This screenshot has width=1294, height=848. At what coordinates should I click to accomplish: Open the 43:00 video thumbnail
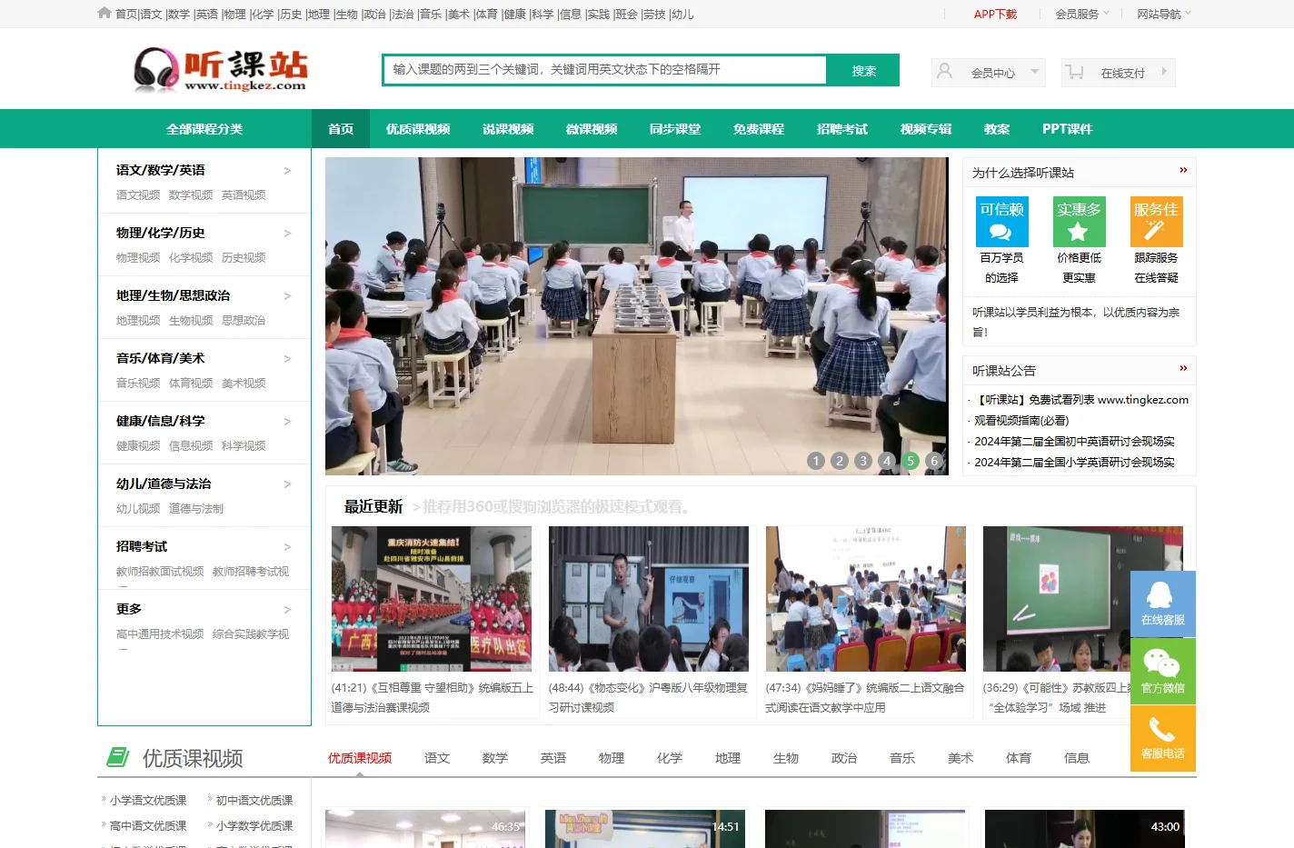[1085, 829]
